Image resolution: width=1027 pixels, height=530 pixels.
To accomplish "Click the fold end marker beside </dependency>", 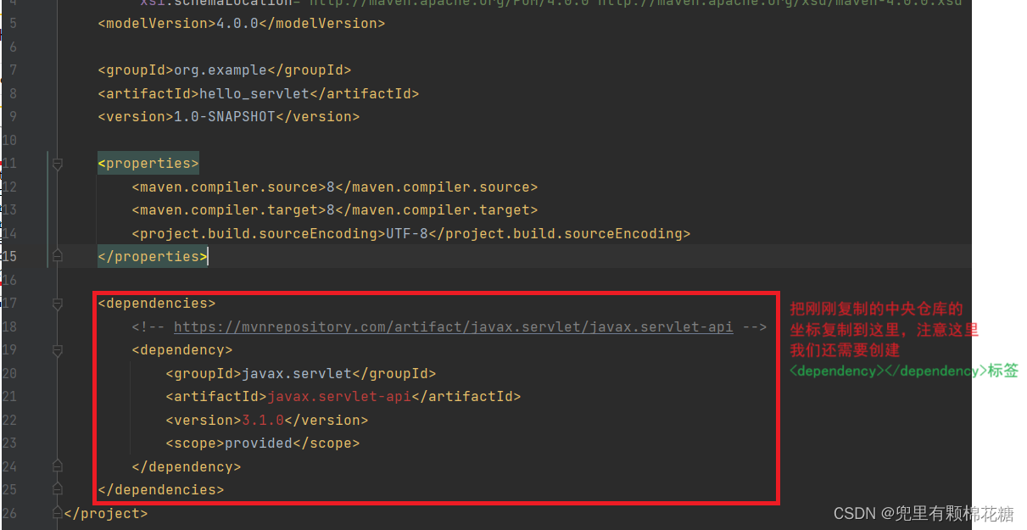I will [58, 465].
